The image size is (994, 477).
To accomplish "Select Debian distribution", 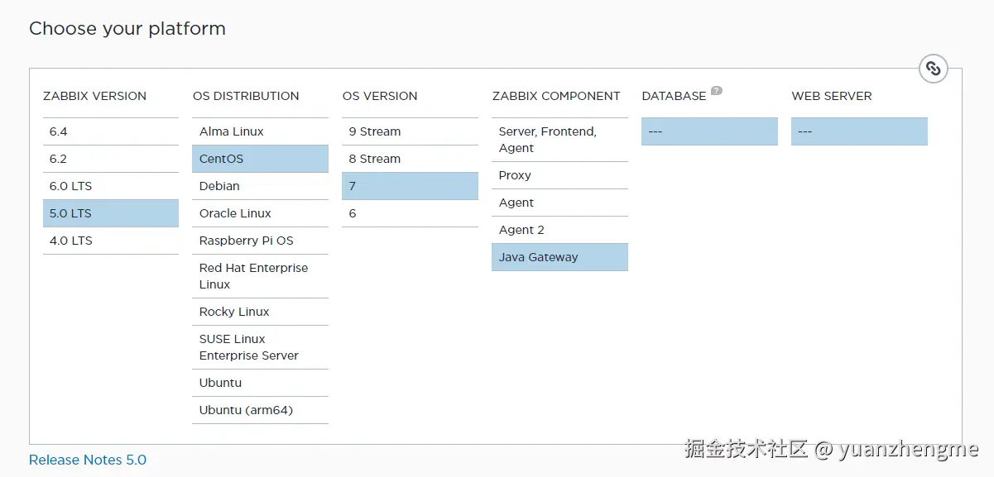I will 260,186.
